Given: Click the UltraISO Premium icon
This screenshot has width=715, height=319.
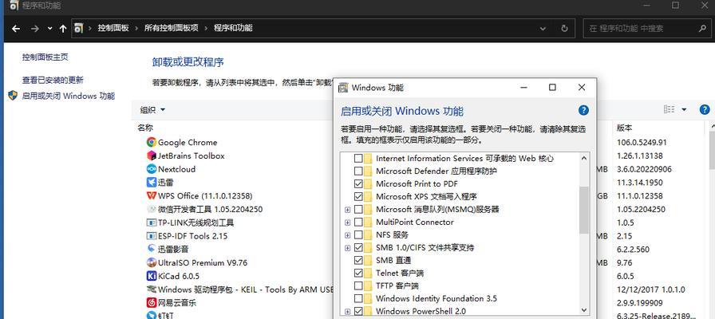Looking at the screenshot, I should (x=152, y=262).
